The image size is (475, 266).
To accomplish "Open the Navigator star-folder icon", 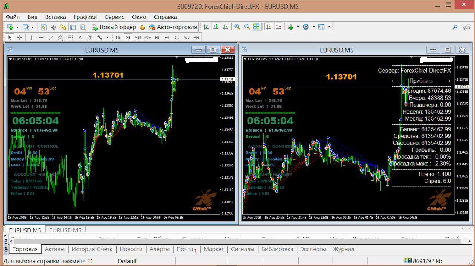I will 63,27.
